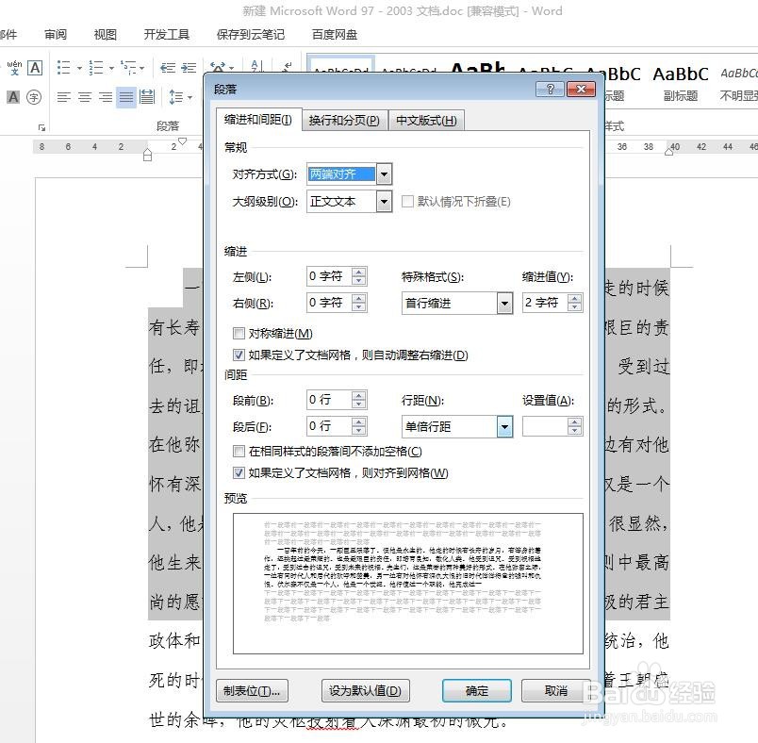Viewport: 758px width, 743px height.
Task: Toggle the 对称缩进(M) checkbox
Action: click(x=239, y=333)
